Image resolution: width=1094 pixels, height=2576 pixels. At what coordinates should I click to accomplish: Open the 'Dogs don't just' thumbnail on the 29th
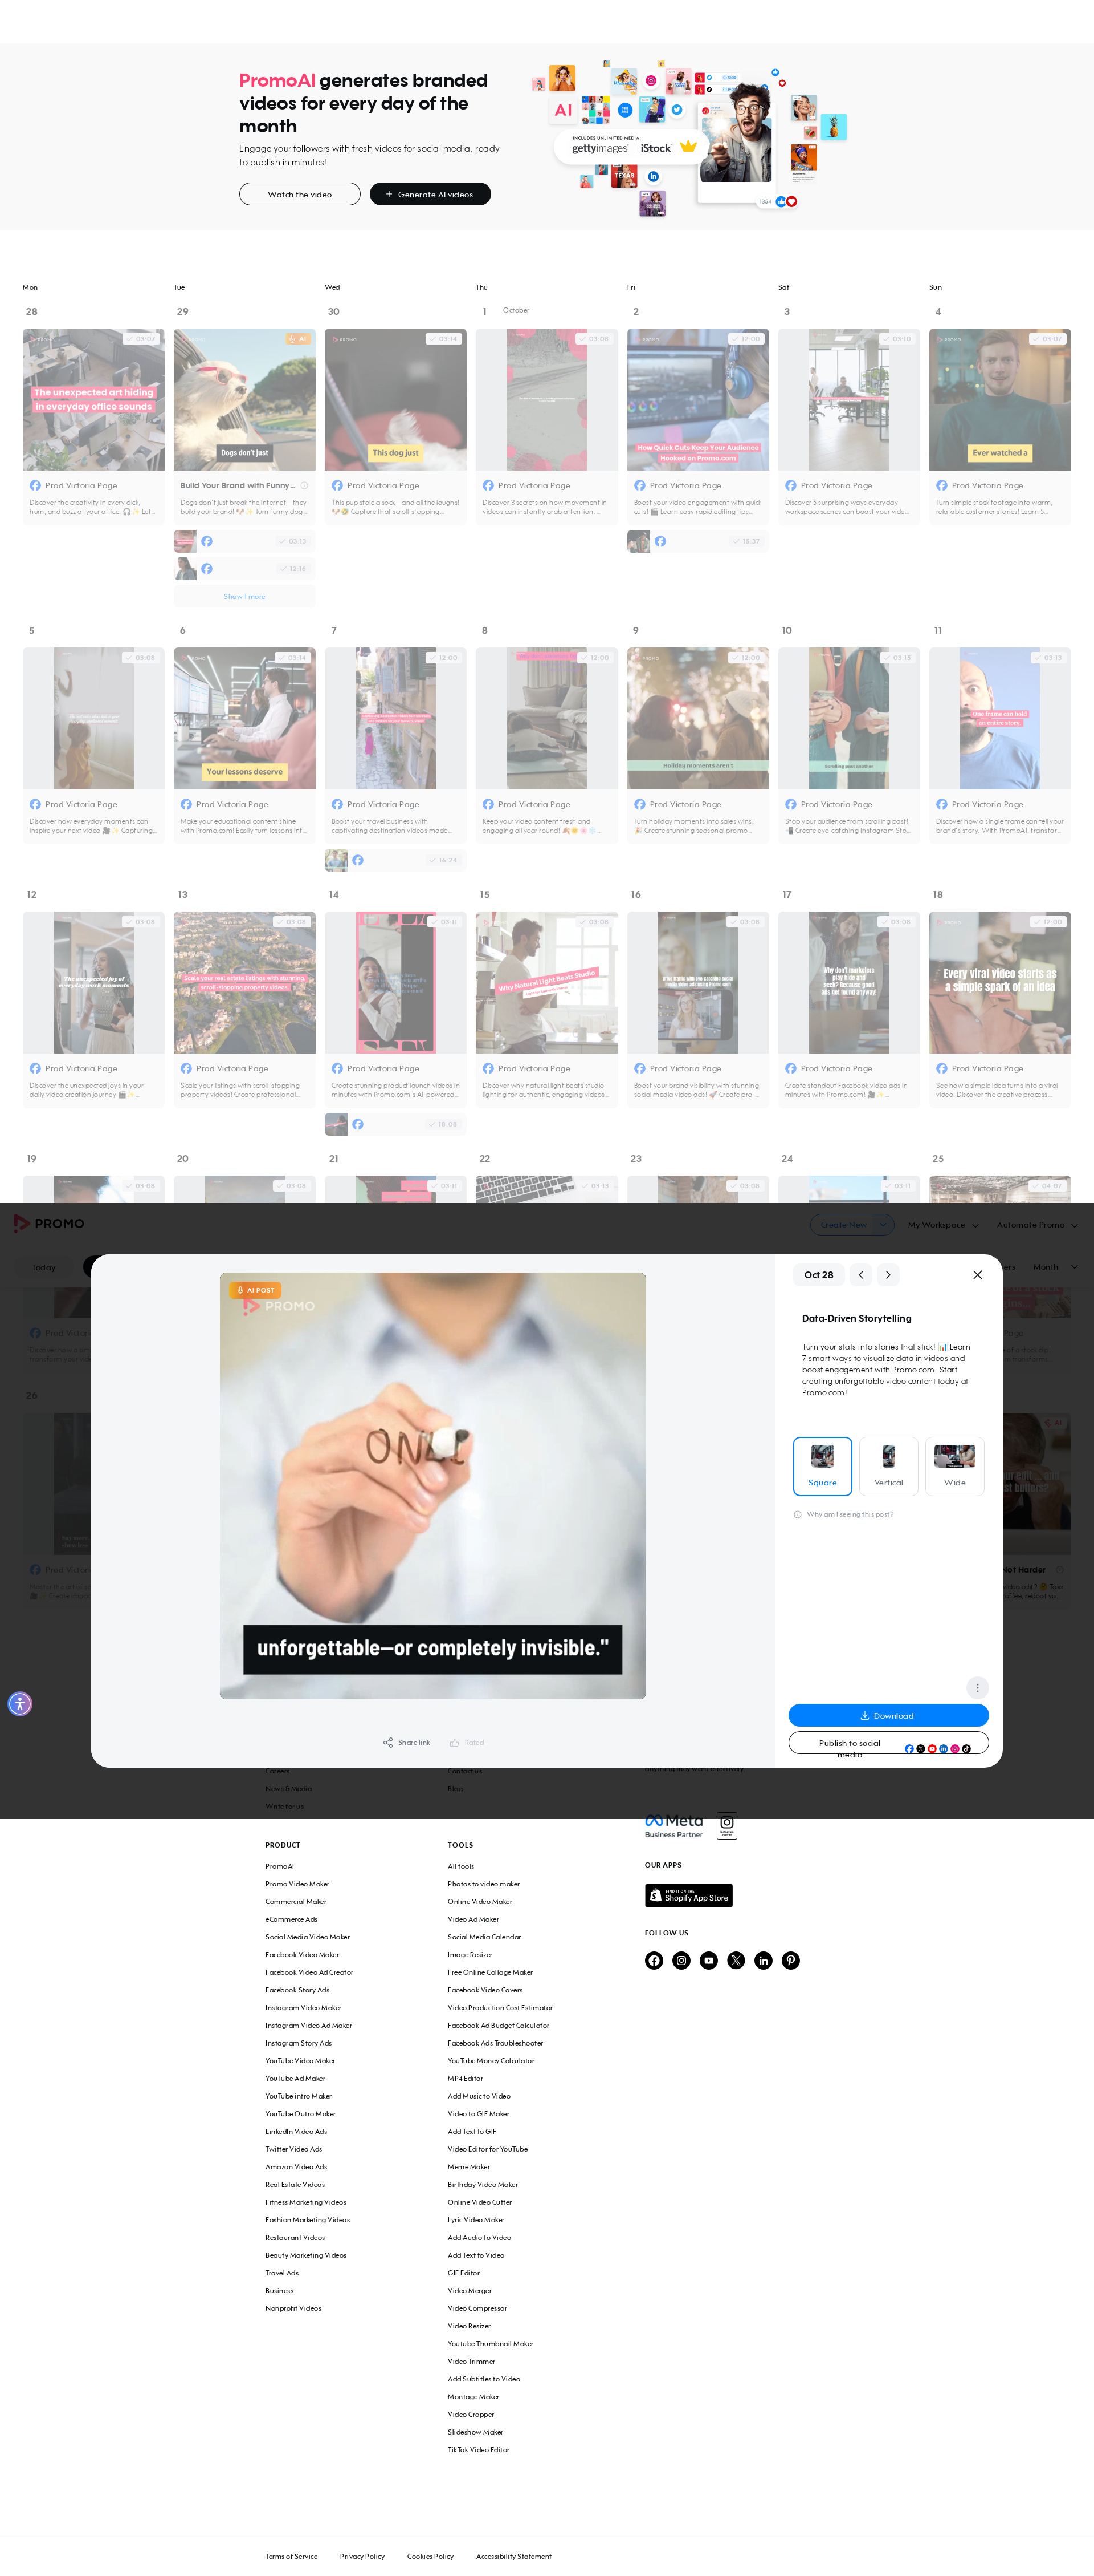245,399
